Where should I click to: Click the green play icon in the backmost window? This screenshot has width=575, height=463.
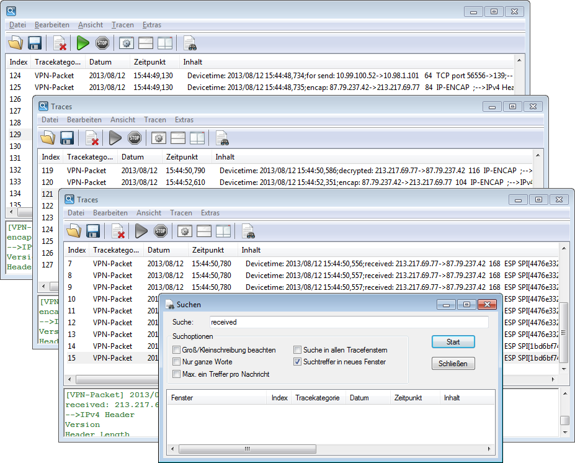tap(83, 43)
